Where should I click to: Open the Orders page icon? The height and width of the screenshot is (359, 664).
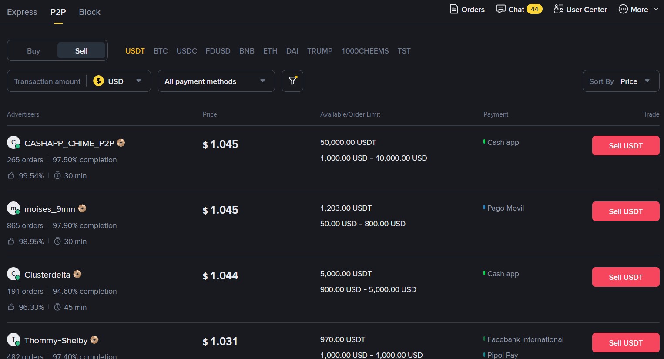(454, 9)
